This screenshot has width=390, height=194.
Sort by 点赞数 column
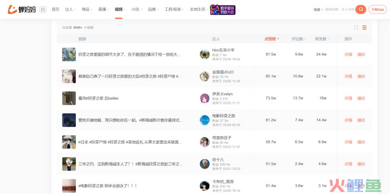[x=272, y=39]
